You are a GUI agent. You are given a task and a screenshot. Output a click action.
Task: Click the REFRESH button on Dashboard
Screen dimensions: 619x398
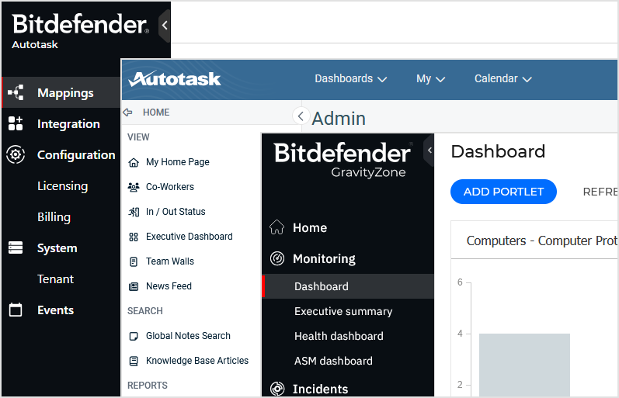pos(600,192)
